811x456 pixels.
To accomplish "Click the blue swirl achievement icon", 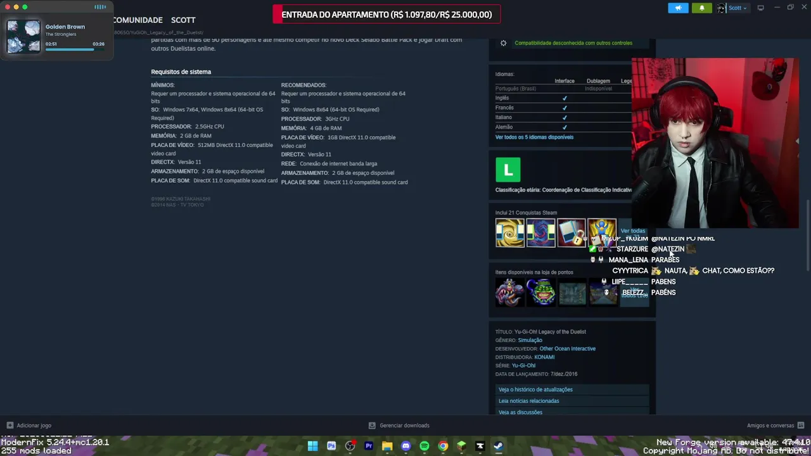I will 540,233.
